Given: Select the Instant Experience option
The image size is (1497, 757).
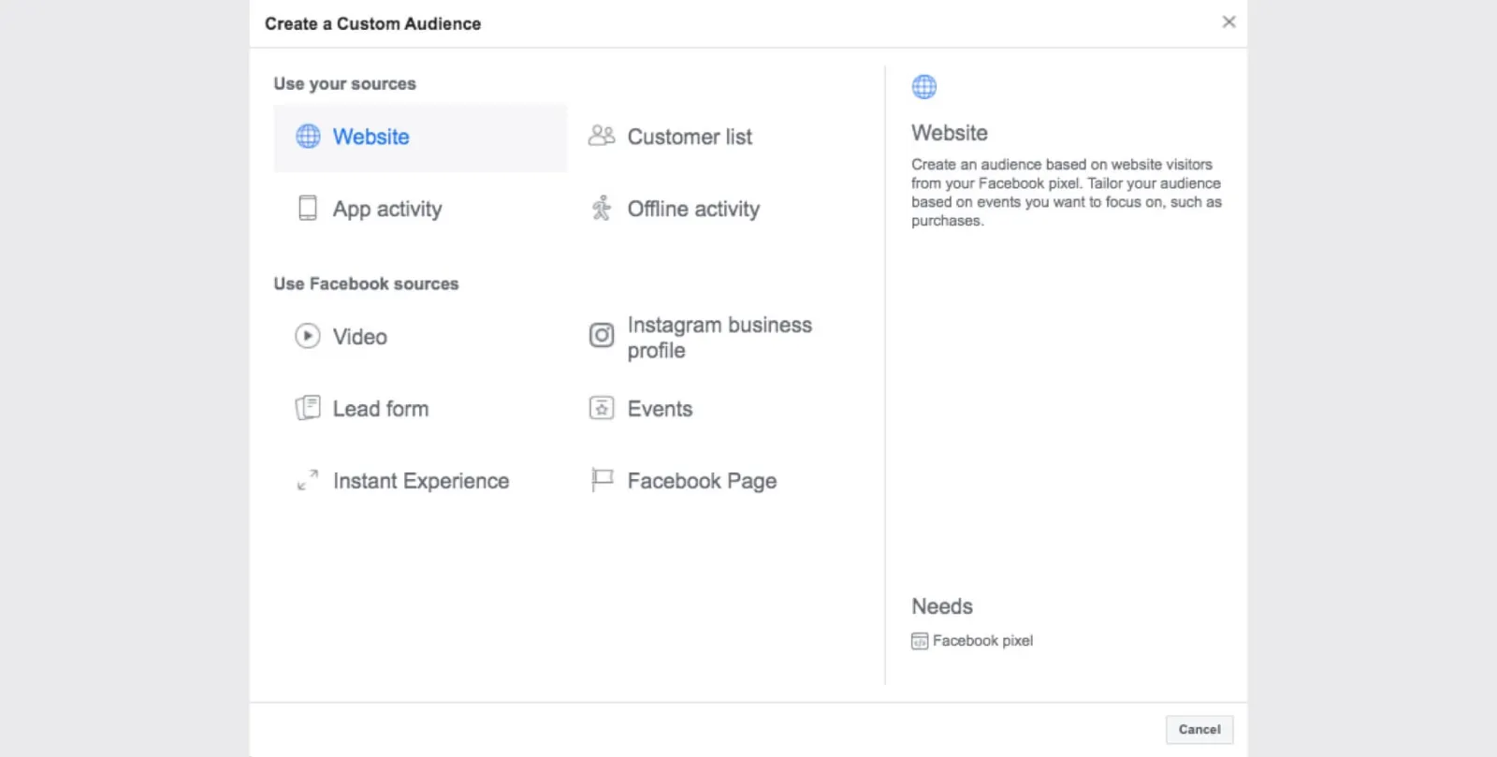Looking at the screenshot, I should point(421,481).
